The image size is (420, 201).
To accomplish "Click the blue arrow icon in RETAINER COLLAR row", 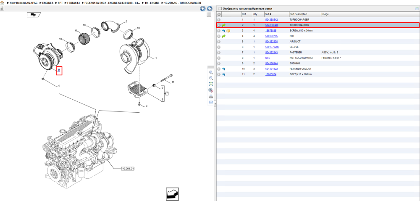I will click(224, 69).
